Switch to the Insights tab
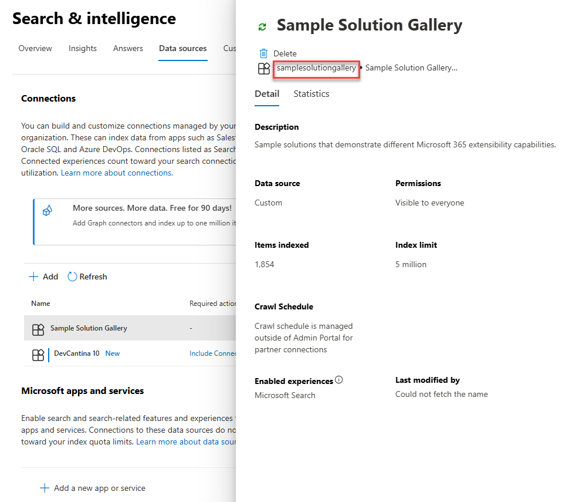The image size is (569, 502). (x=83, y=48)
